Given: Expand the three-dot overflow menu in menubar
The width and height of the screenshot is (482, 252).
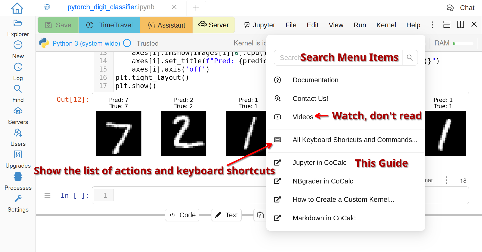Looking at the screenshot, I should (x=433, y=25).
